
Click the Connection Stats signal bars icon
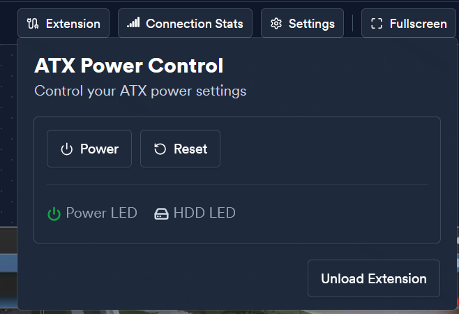tap(133, 22)
